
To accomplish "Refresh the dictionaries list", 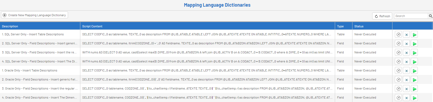I will click(382, 16).
